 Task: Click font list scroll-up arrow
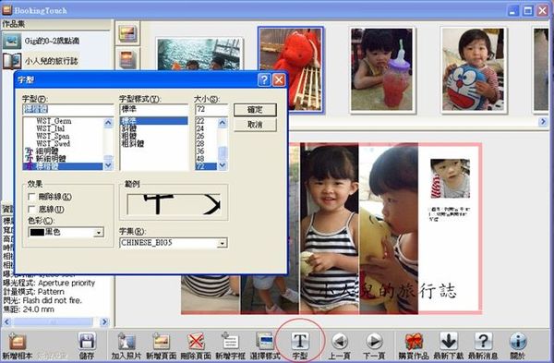coord(108,122)
